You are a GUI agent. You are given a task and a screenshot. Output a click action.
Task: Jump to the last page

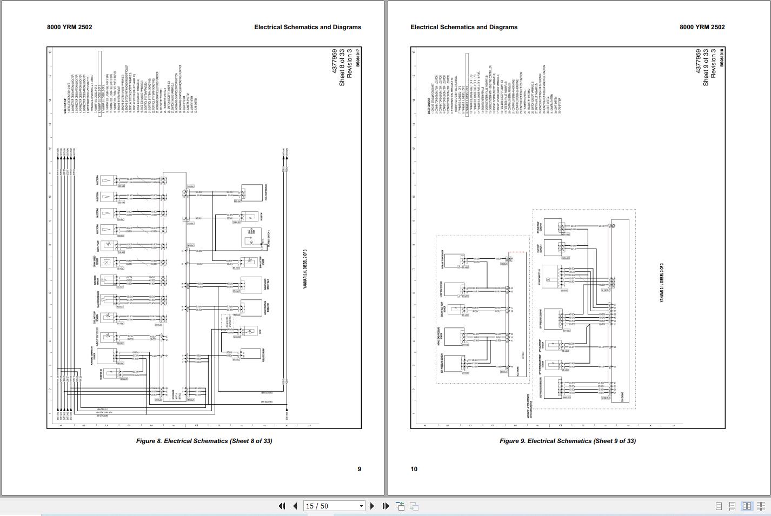pyautogui.click(x=385, y=506)
